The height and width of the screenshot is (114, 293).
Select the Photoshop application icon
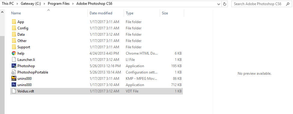(x=14, y=66)
